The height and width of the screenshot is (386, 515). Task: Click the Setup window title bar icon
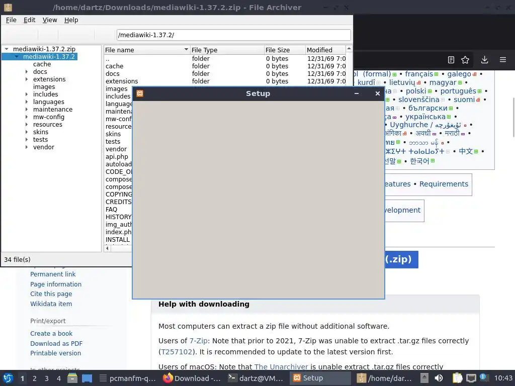[x=140, y=93]
